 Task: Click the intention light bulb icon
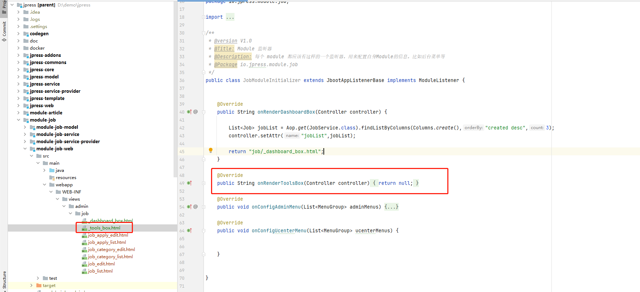click(x=211, y=151)
